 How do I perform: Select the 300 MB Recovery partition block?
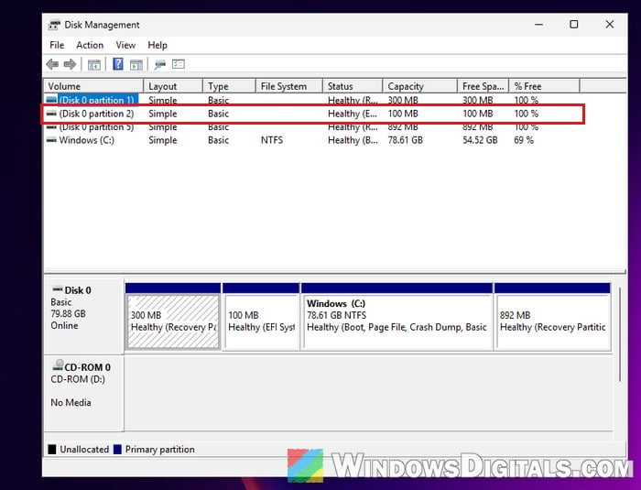(x=173, y=316)
